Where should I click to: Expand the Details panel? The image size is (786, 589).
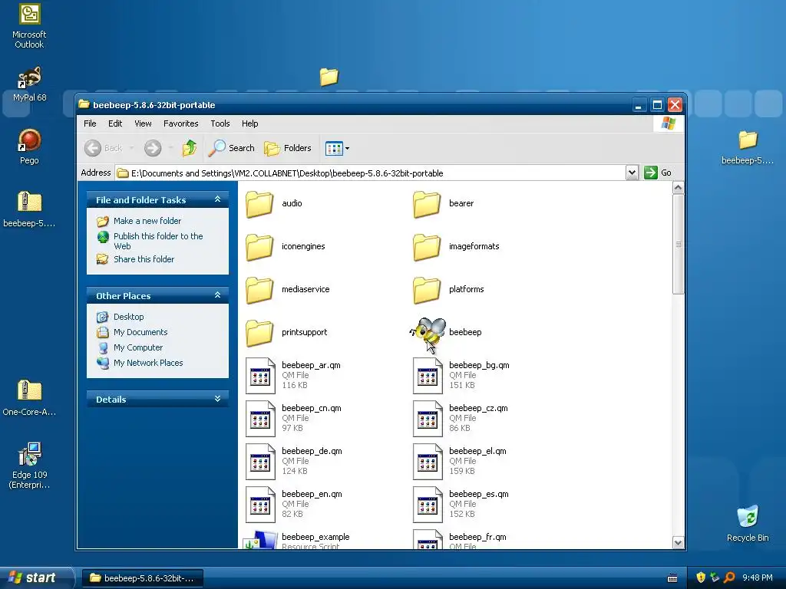tap(217, 399)
